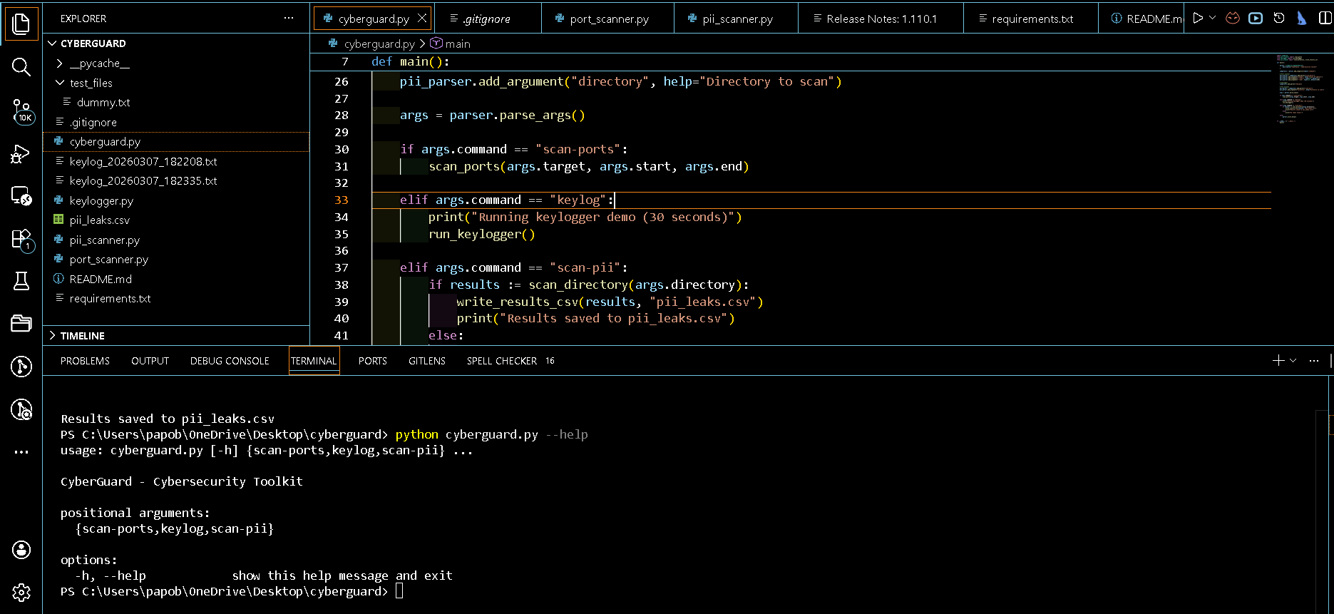Open the Search view in activity bar
This screenshot has width=1334, height=614.
click(21, 68)
